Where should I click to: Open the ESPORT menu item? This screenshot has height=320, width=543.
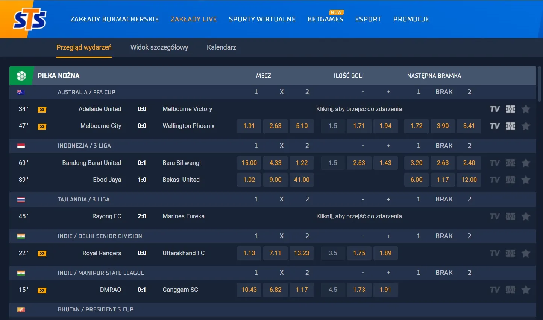(x=368, y=19)
